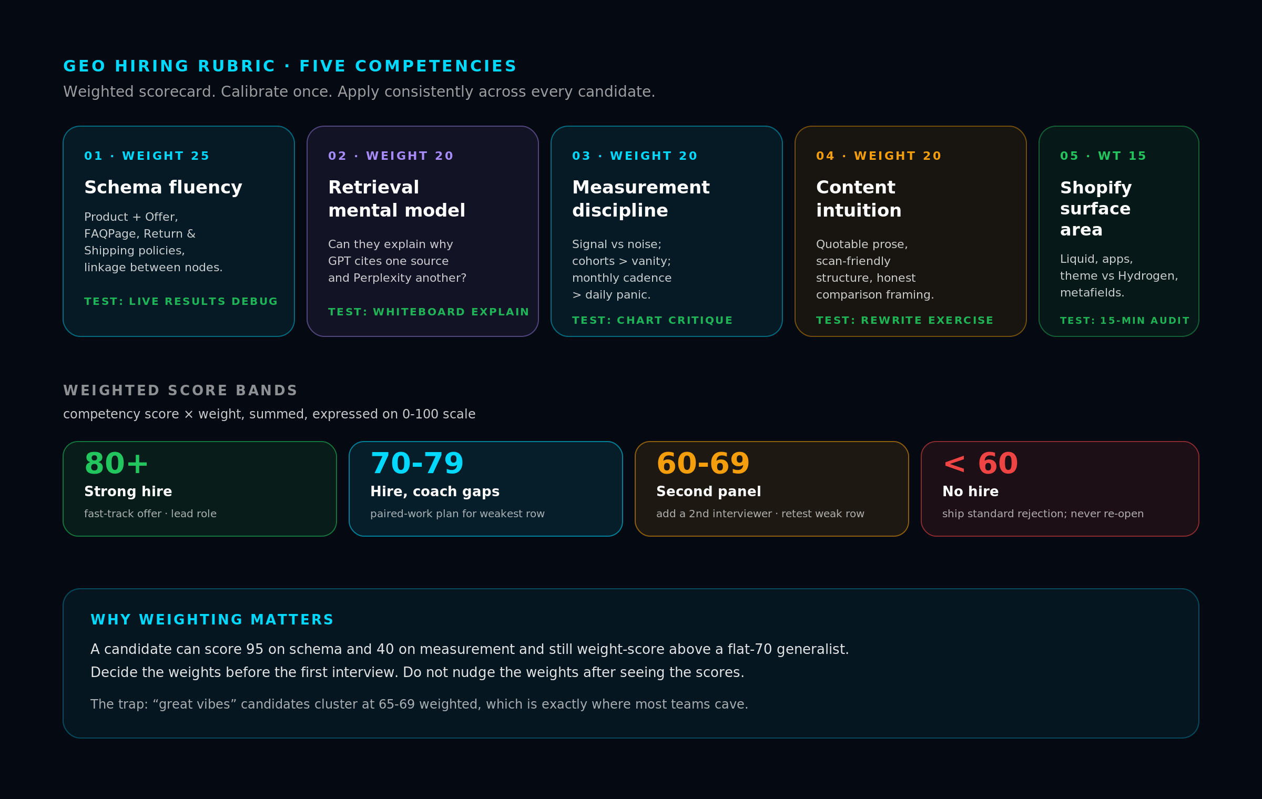The height and width of the screenshot is (799, 1262).
Task: Choose the 60-69 Second panel band
Action: pos(772,489)
